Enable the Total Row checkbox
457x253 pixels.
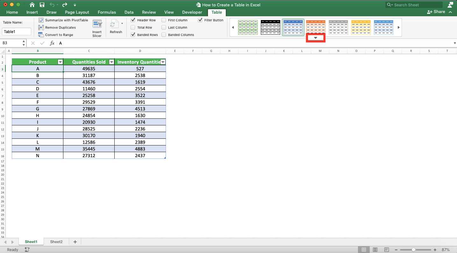[x=133, y=27]
